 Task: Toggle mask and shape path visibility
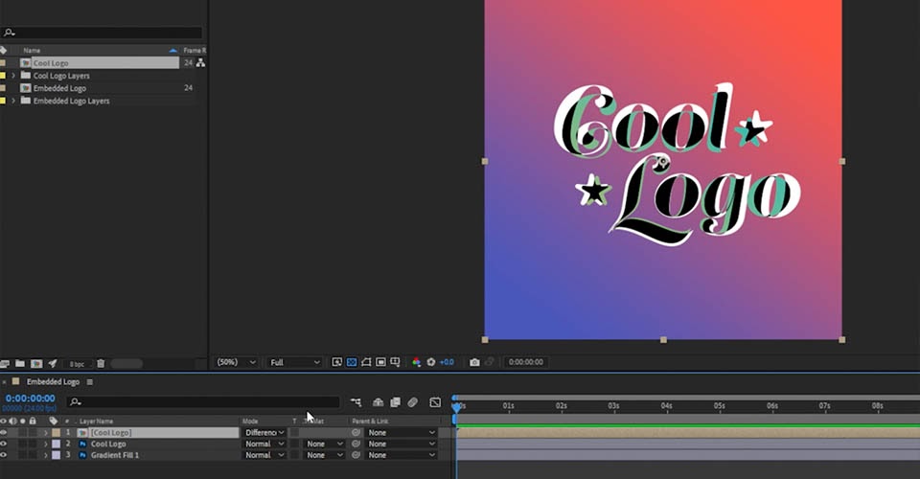click(366, 362)
